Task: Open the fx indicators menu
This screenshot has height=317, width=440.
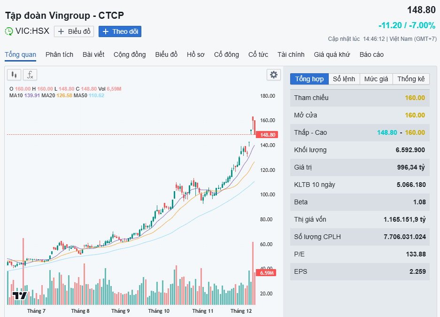Action: [x=30, y=75]
